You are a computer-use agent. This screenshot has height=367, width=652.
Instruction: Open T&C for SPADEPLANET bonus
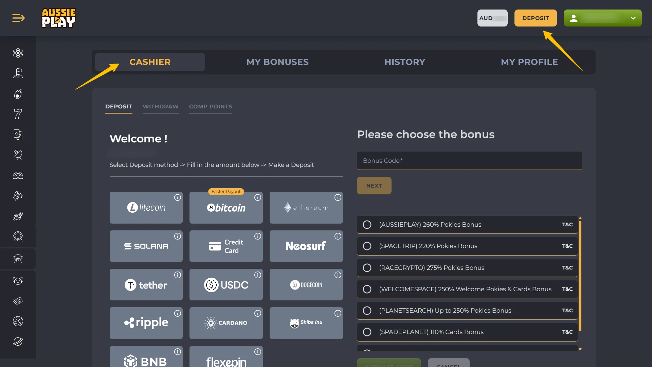coord(567,332)
